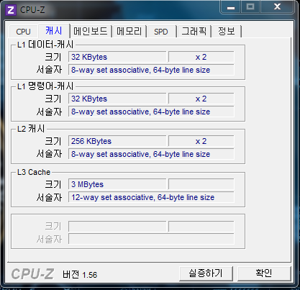
Task: Click the L1 명령어-캐시 descriptor field
Action: click(x=151, y=112)
